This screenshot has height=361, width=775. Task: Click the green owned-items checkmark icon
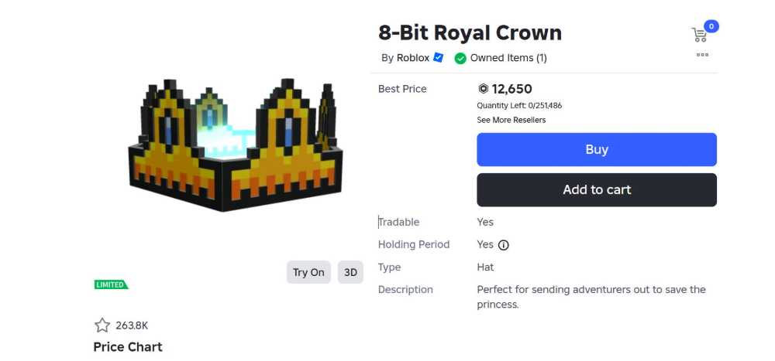[x=460, y=58]
